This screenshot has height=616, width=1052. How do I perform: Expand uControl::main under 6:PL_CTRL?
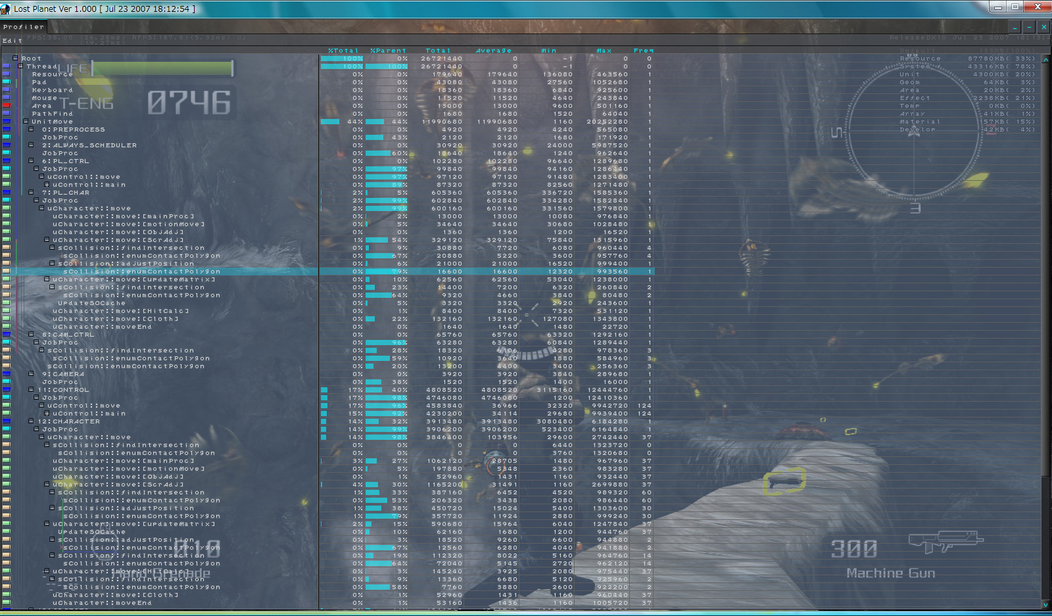click(x=47, y=184)
